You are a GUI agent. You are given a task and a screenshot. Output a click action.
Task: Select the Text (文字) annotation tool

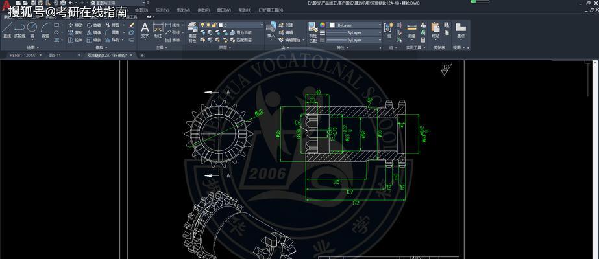coord(145,30)
